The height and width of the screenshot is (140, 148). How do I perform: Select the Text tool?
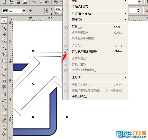4,87
